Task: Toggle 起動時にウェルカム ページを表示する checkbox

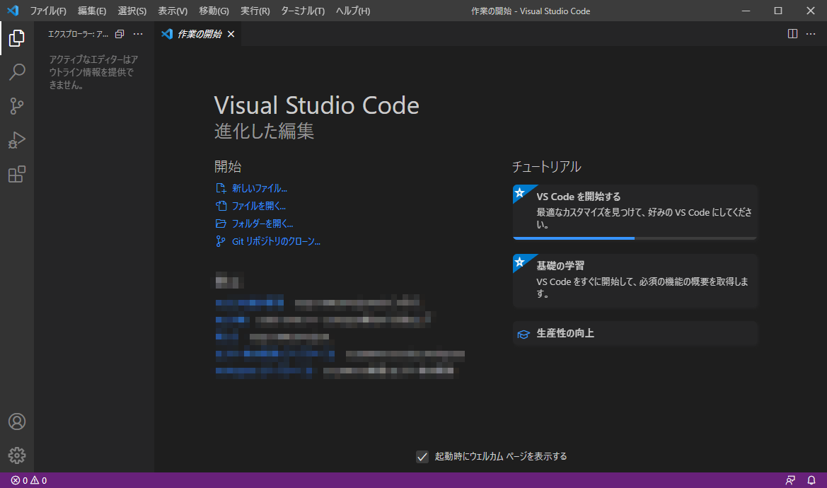Action: tap(422, 456)
